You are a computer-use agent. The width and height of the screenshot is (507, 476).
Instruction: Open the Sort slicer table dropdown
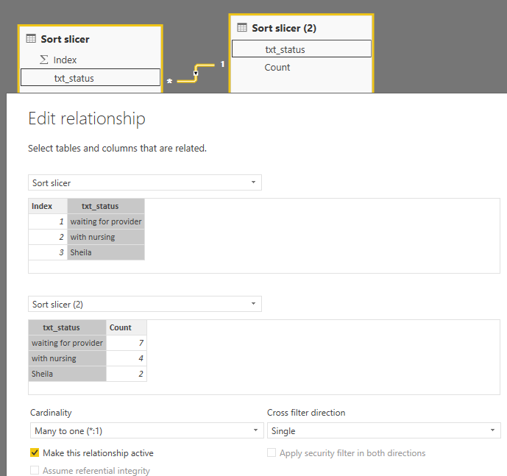click(145, 182)
